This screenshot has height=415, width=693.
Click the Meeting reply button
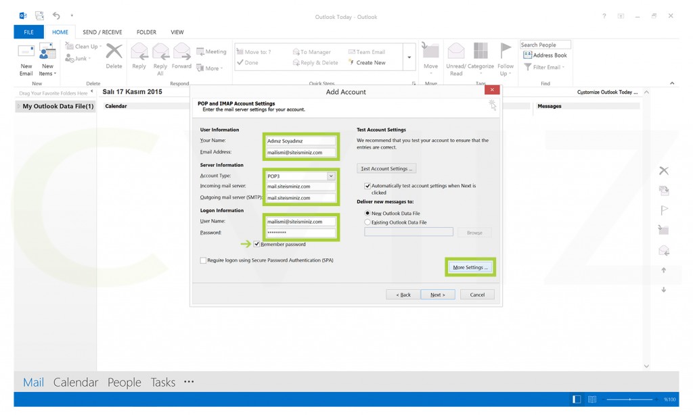click(211, 51)
